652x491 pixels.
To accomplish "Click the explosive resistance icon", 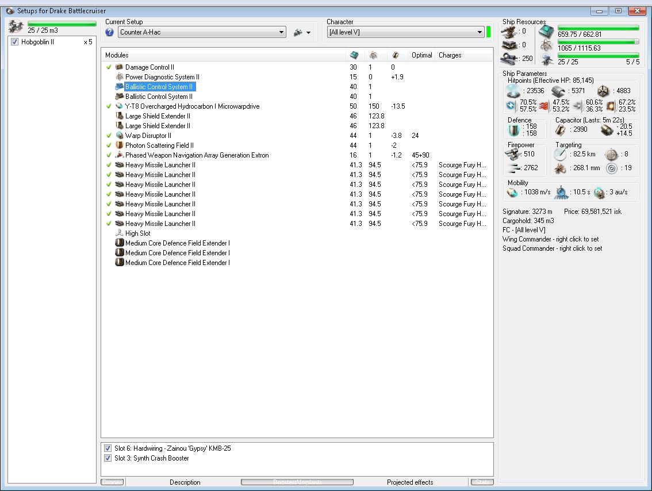I will click(x=611, y=106).
